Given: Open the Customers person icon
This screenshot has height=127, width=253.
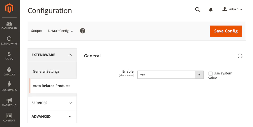Looking at the screenshot, I should [x=9, y=84].
